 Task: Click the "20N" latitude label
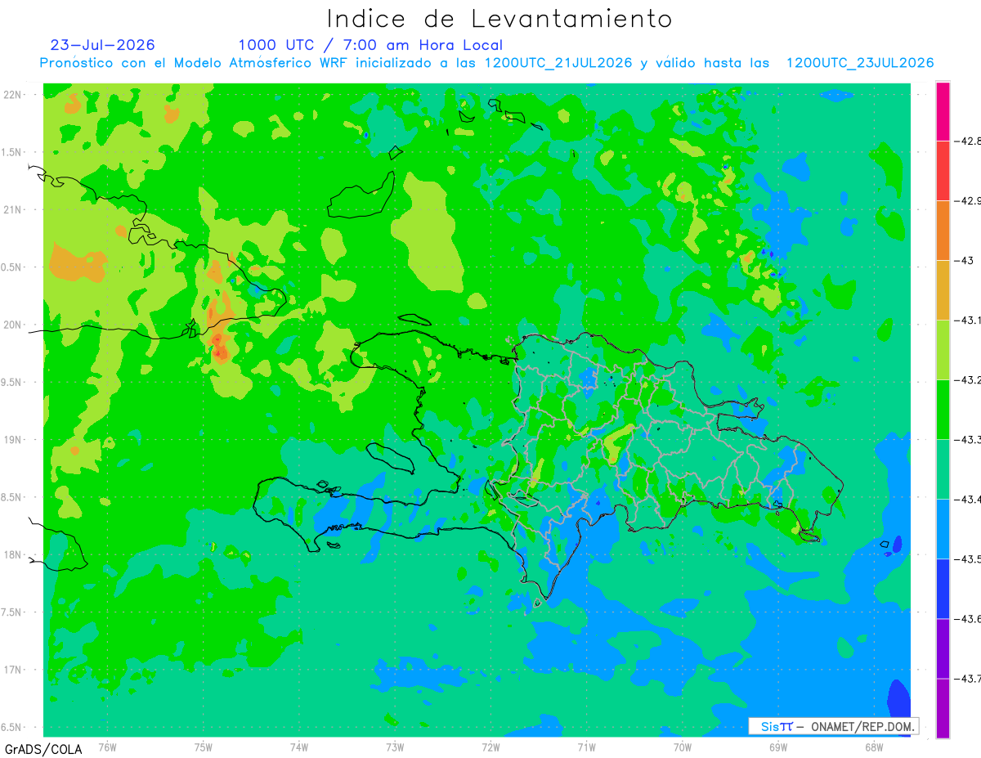(x=14, y=325)
